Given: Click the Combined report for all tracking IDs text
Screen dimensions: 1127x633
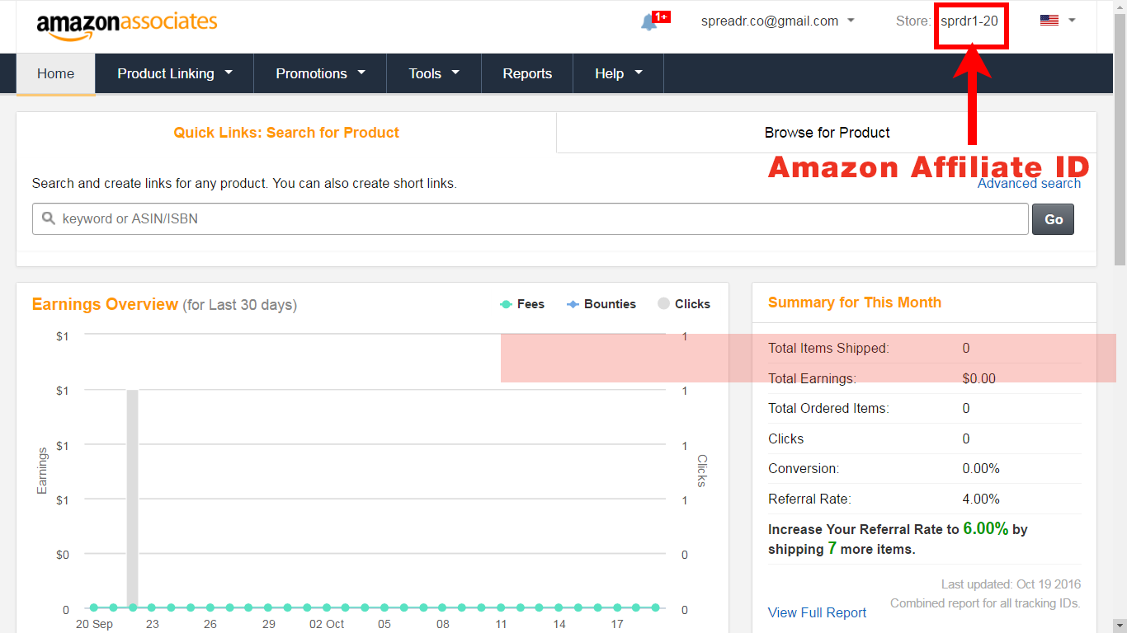Looking at the screenshot, I should (985, 603).
